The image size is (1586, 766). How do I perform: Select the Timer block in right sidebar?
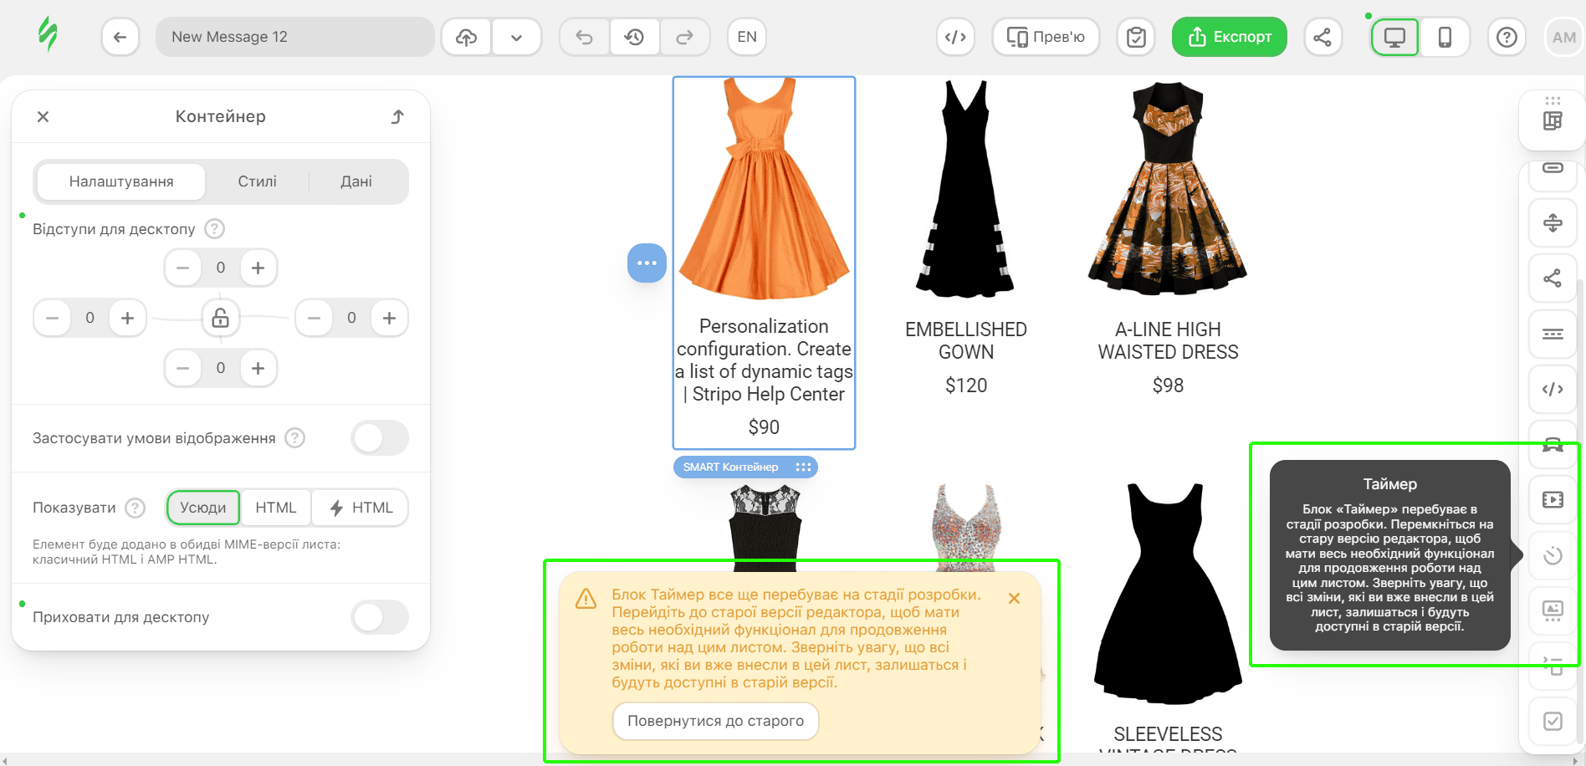(1553, 555)
